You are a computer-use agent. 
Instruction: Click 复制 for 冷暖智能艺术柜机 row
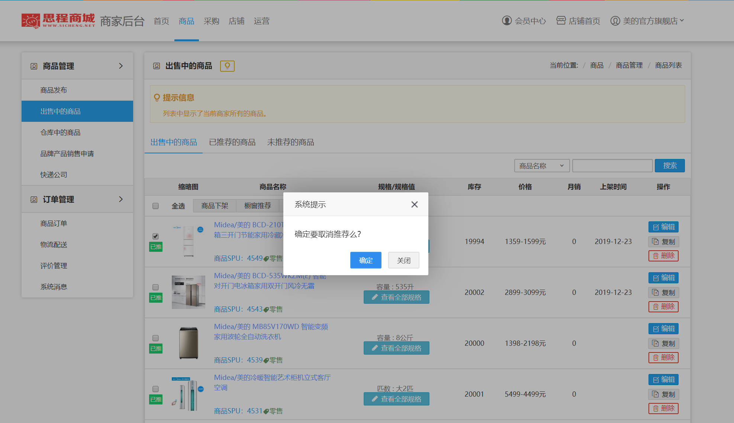tap(663, 394)
